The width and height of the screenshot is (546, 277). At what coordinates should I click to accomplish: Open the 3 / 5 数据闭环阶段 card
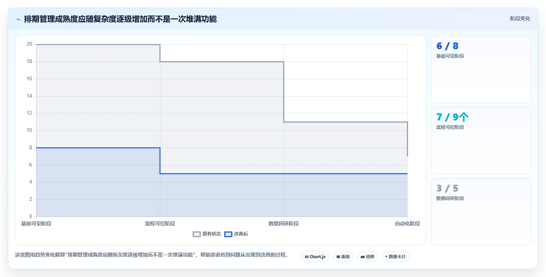pos(481,212)
